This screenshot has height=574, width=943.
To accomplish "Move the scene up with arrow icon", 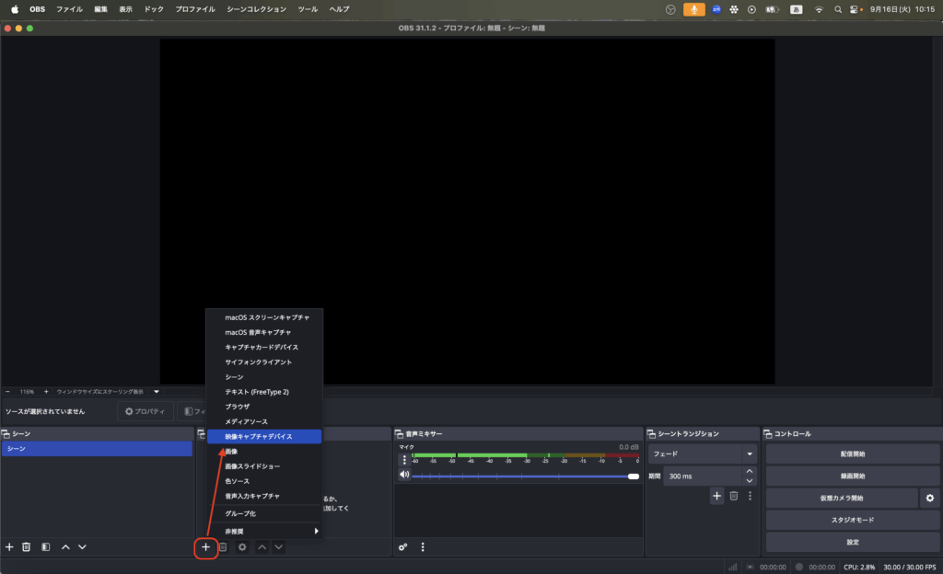I will click(x=65, y=546).
